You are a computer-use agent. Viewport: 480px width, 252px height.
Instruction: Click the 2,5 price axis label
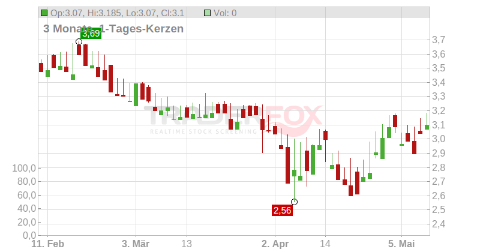pyautogui.click(x=439, y=210)
